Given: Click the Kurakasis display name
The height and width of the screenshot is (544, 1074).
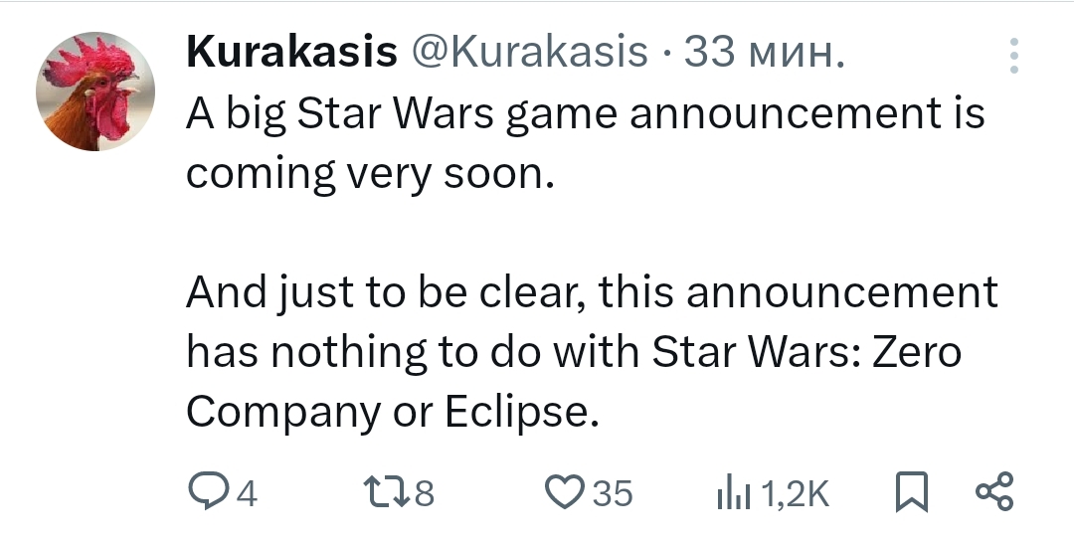Looking at the screenshot, I should point(291,53).
